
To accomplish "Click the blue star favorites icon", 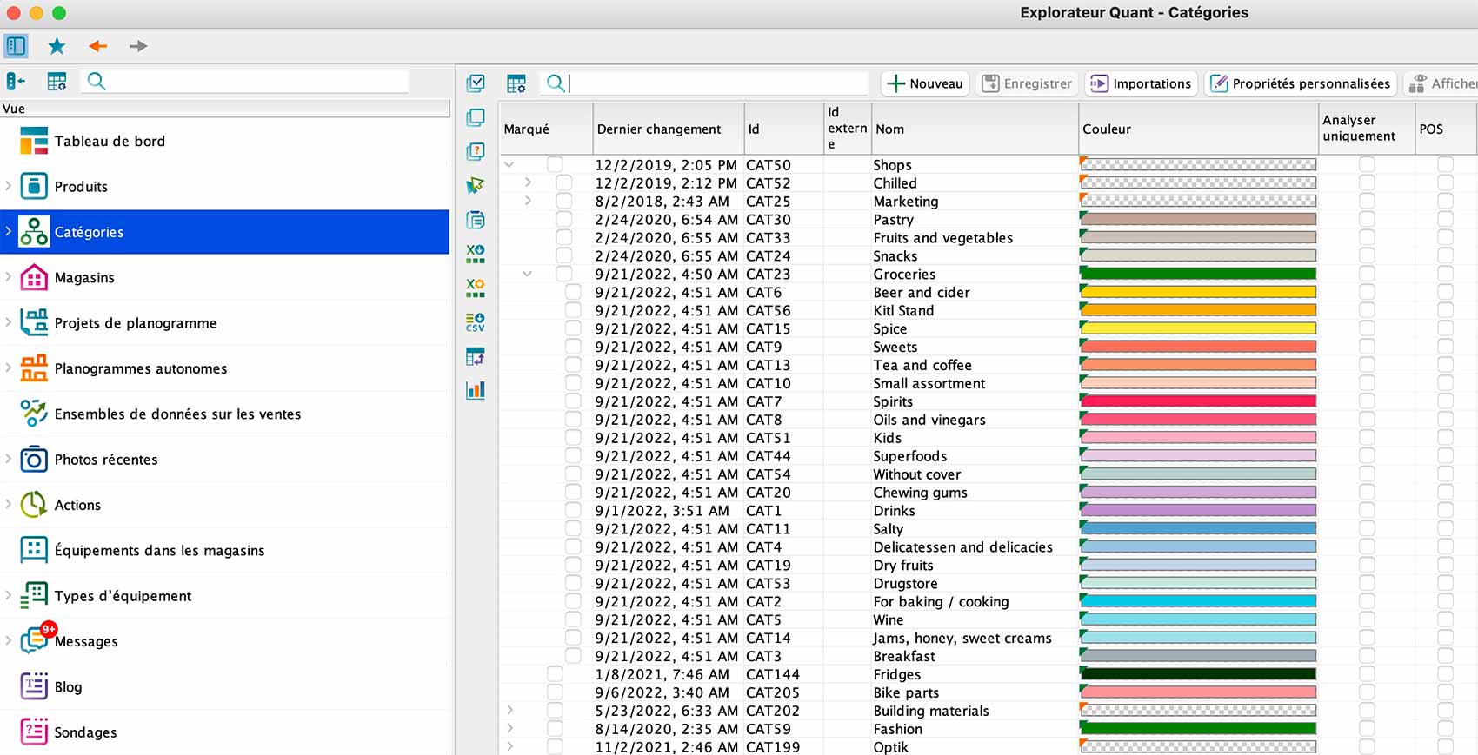I will (x=57, y=46).
